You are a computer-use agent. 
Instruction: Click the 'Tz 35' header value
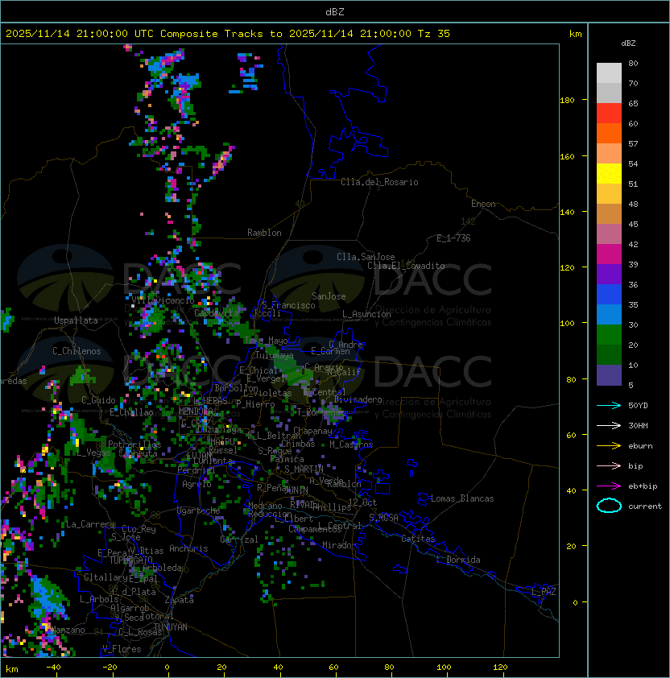click(434, 34)
